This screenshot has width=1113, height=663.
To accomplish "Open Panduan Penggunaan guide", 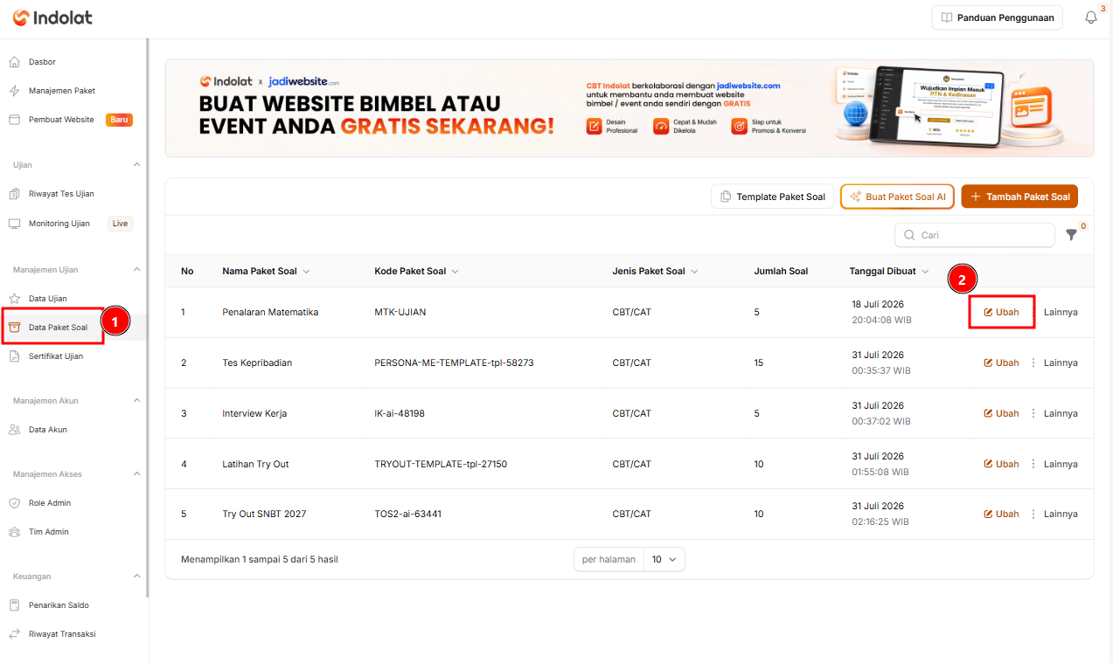I will coord(997,17).
